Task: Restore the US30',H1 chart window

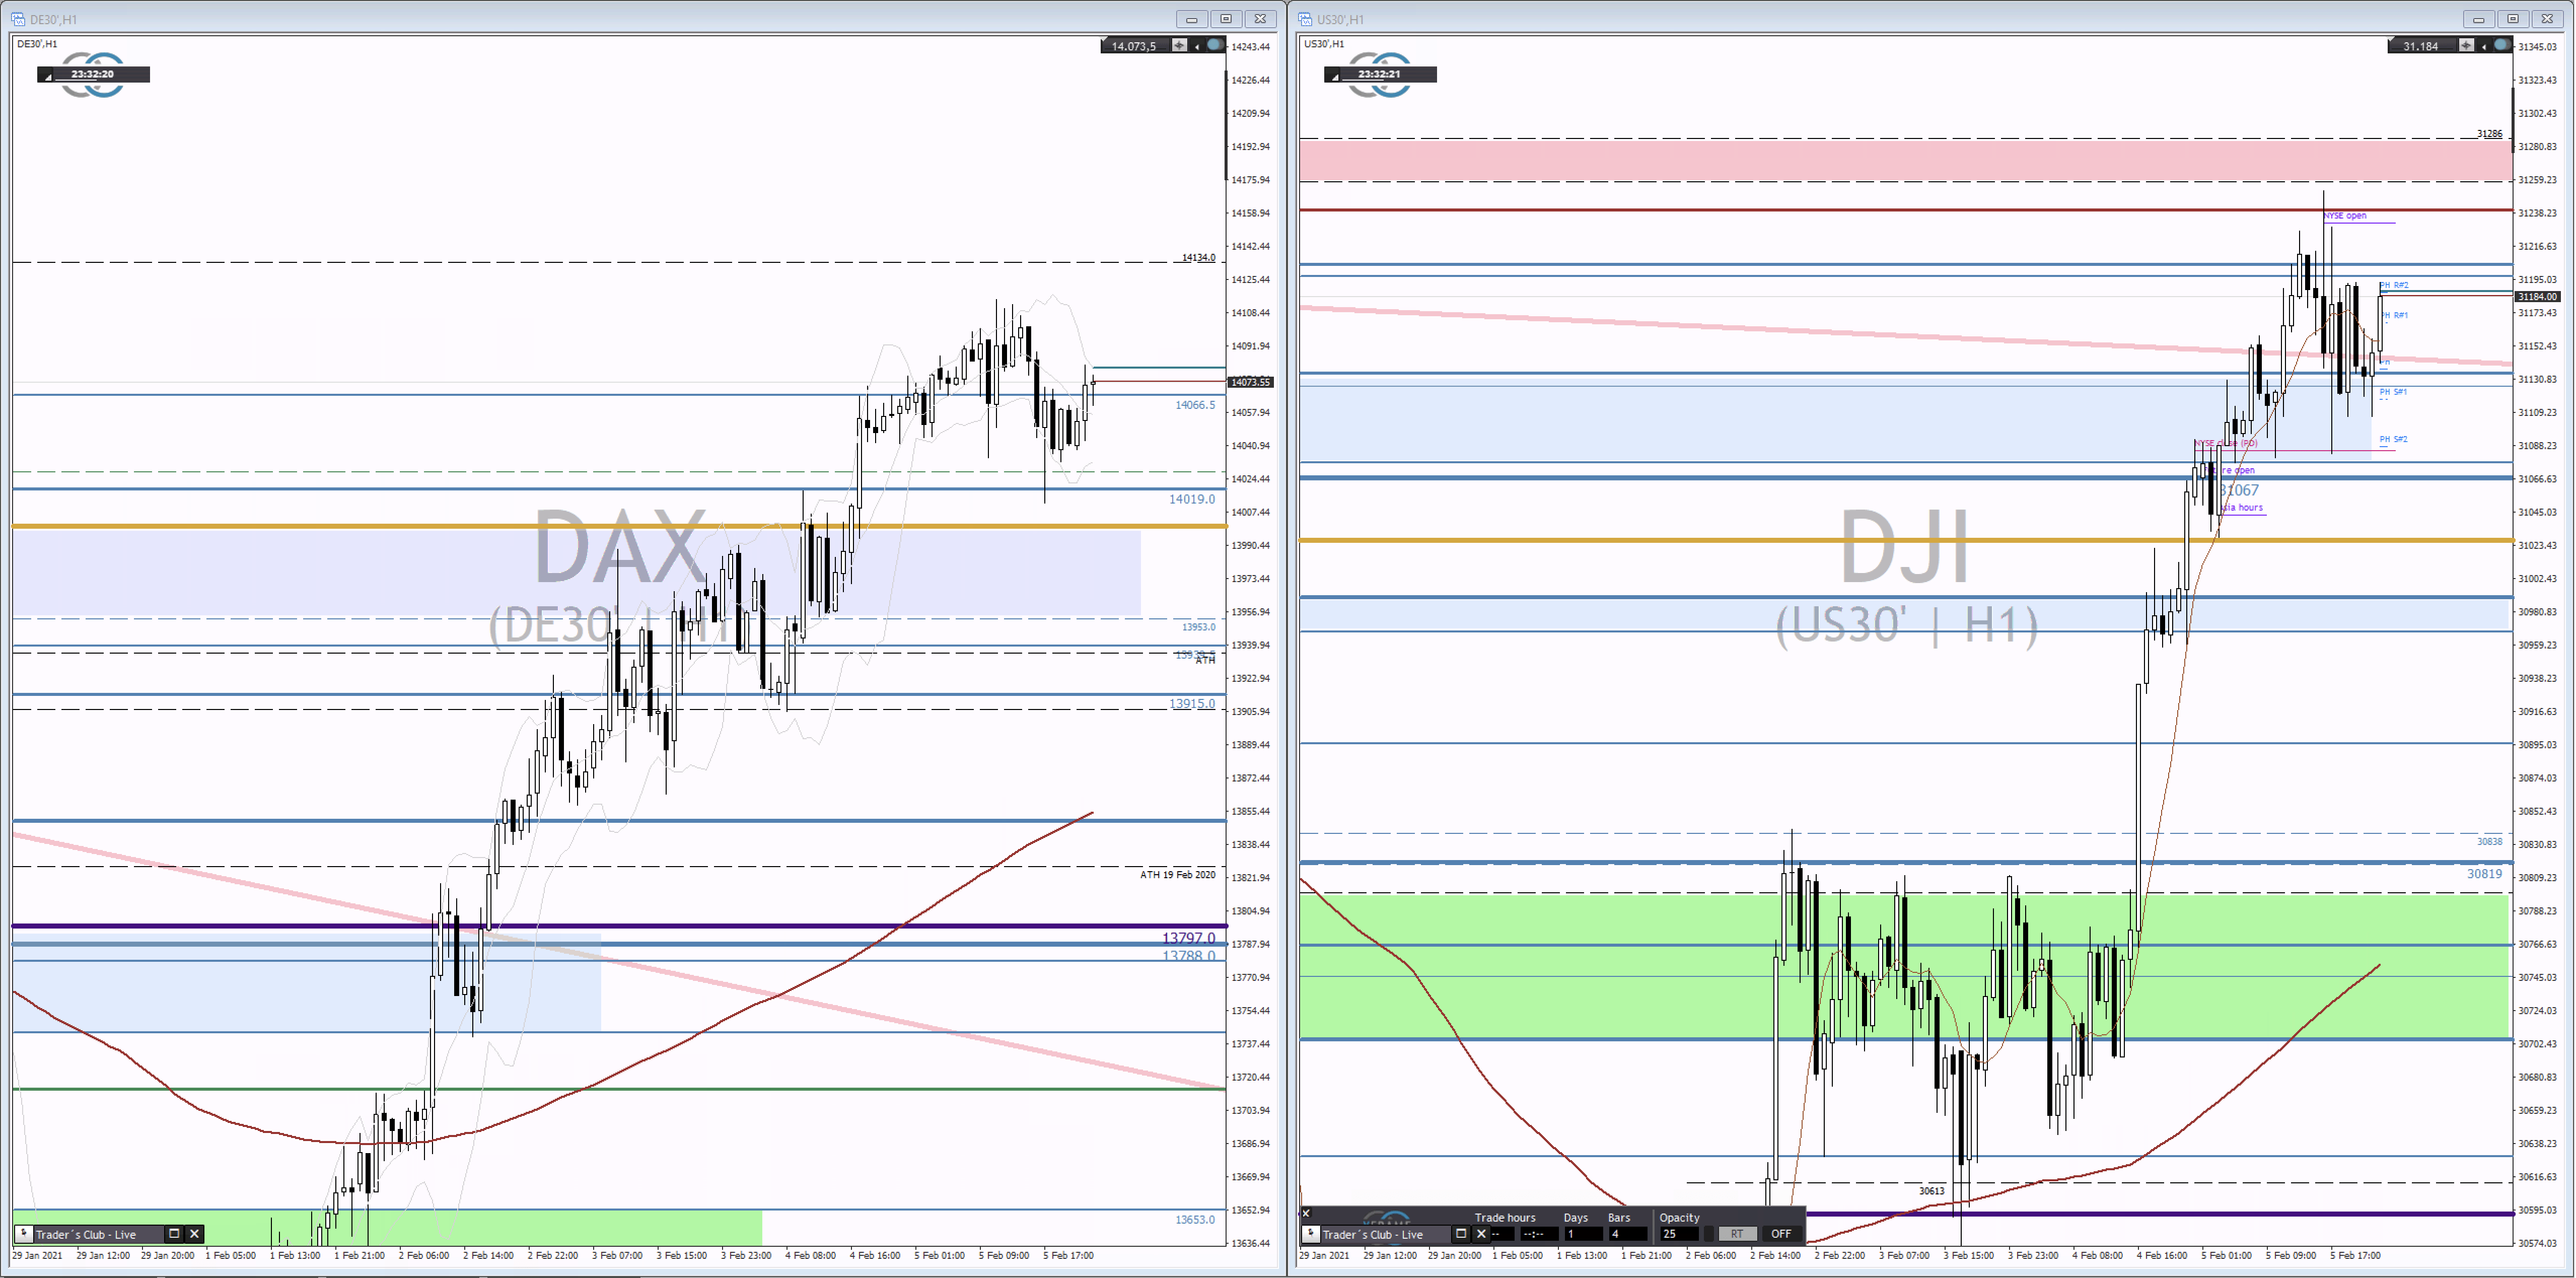Action: [2513, 19]
